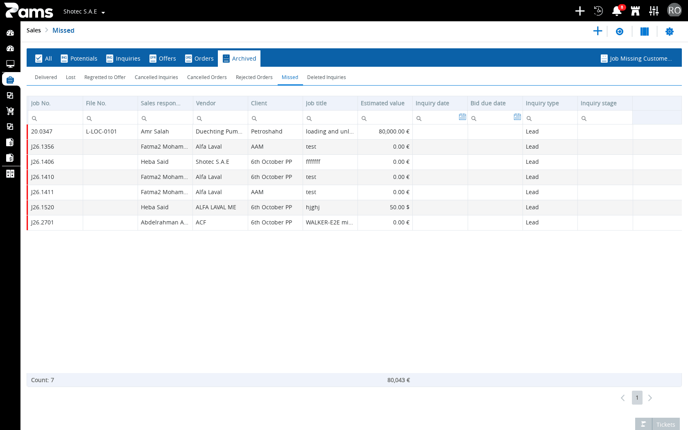
Task: Open the Deleted Inquiries sub-tab
Action: tap(326, 77)
